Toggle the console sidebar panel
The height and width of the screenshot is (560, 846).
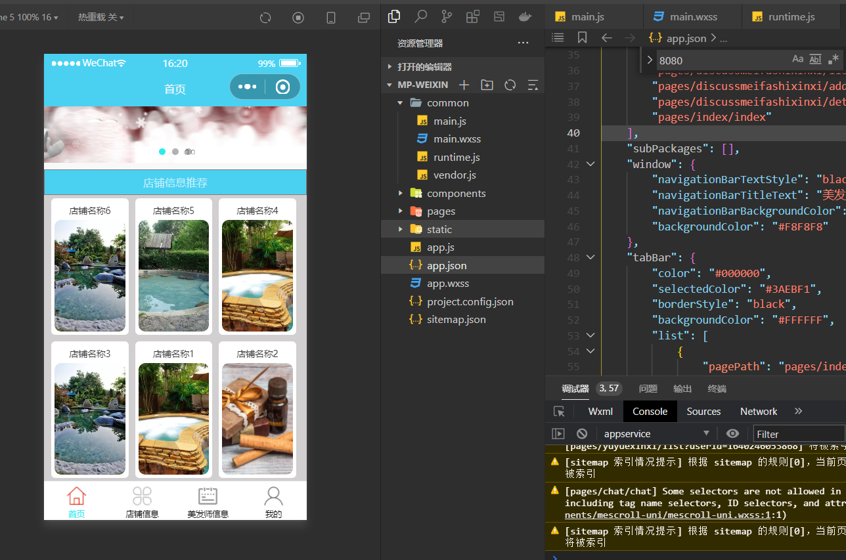coord(558,434)
